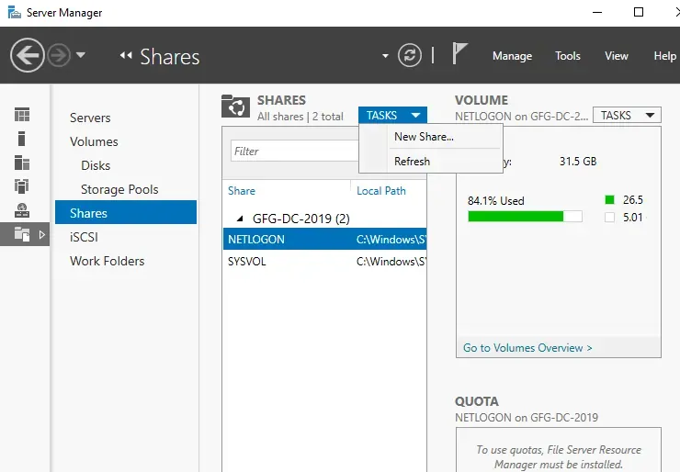The image size is (680, 472).
Task: Click the green used space swatch
Action: click(610, 200)
